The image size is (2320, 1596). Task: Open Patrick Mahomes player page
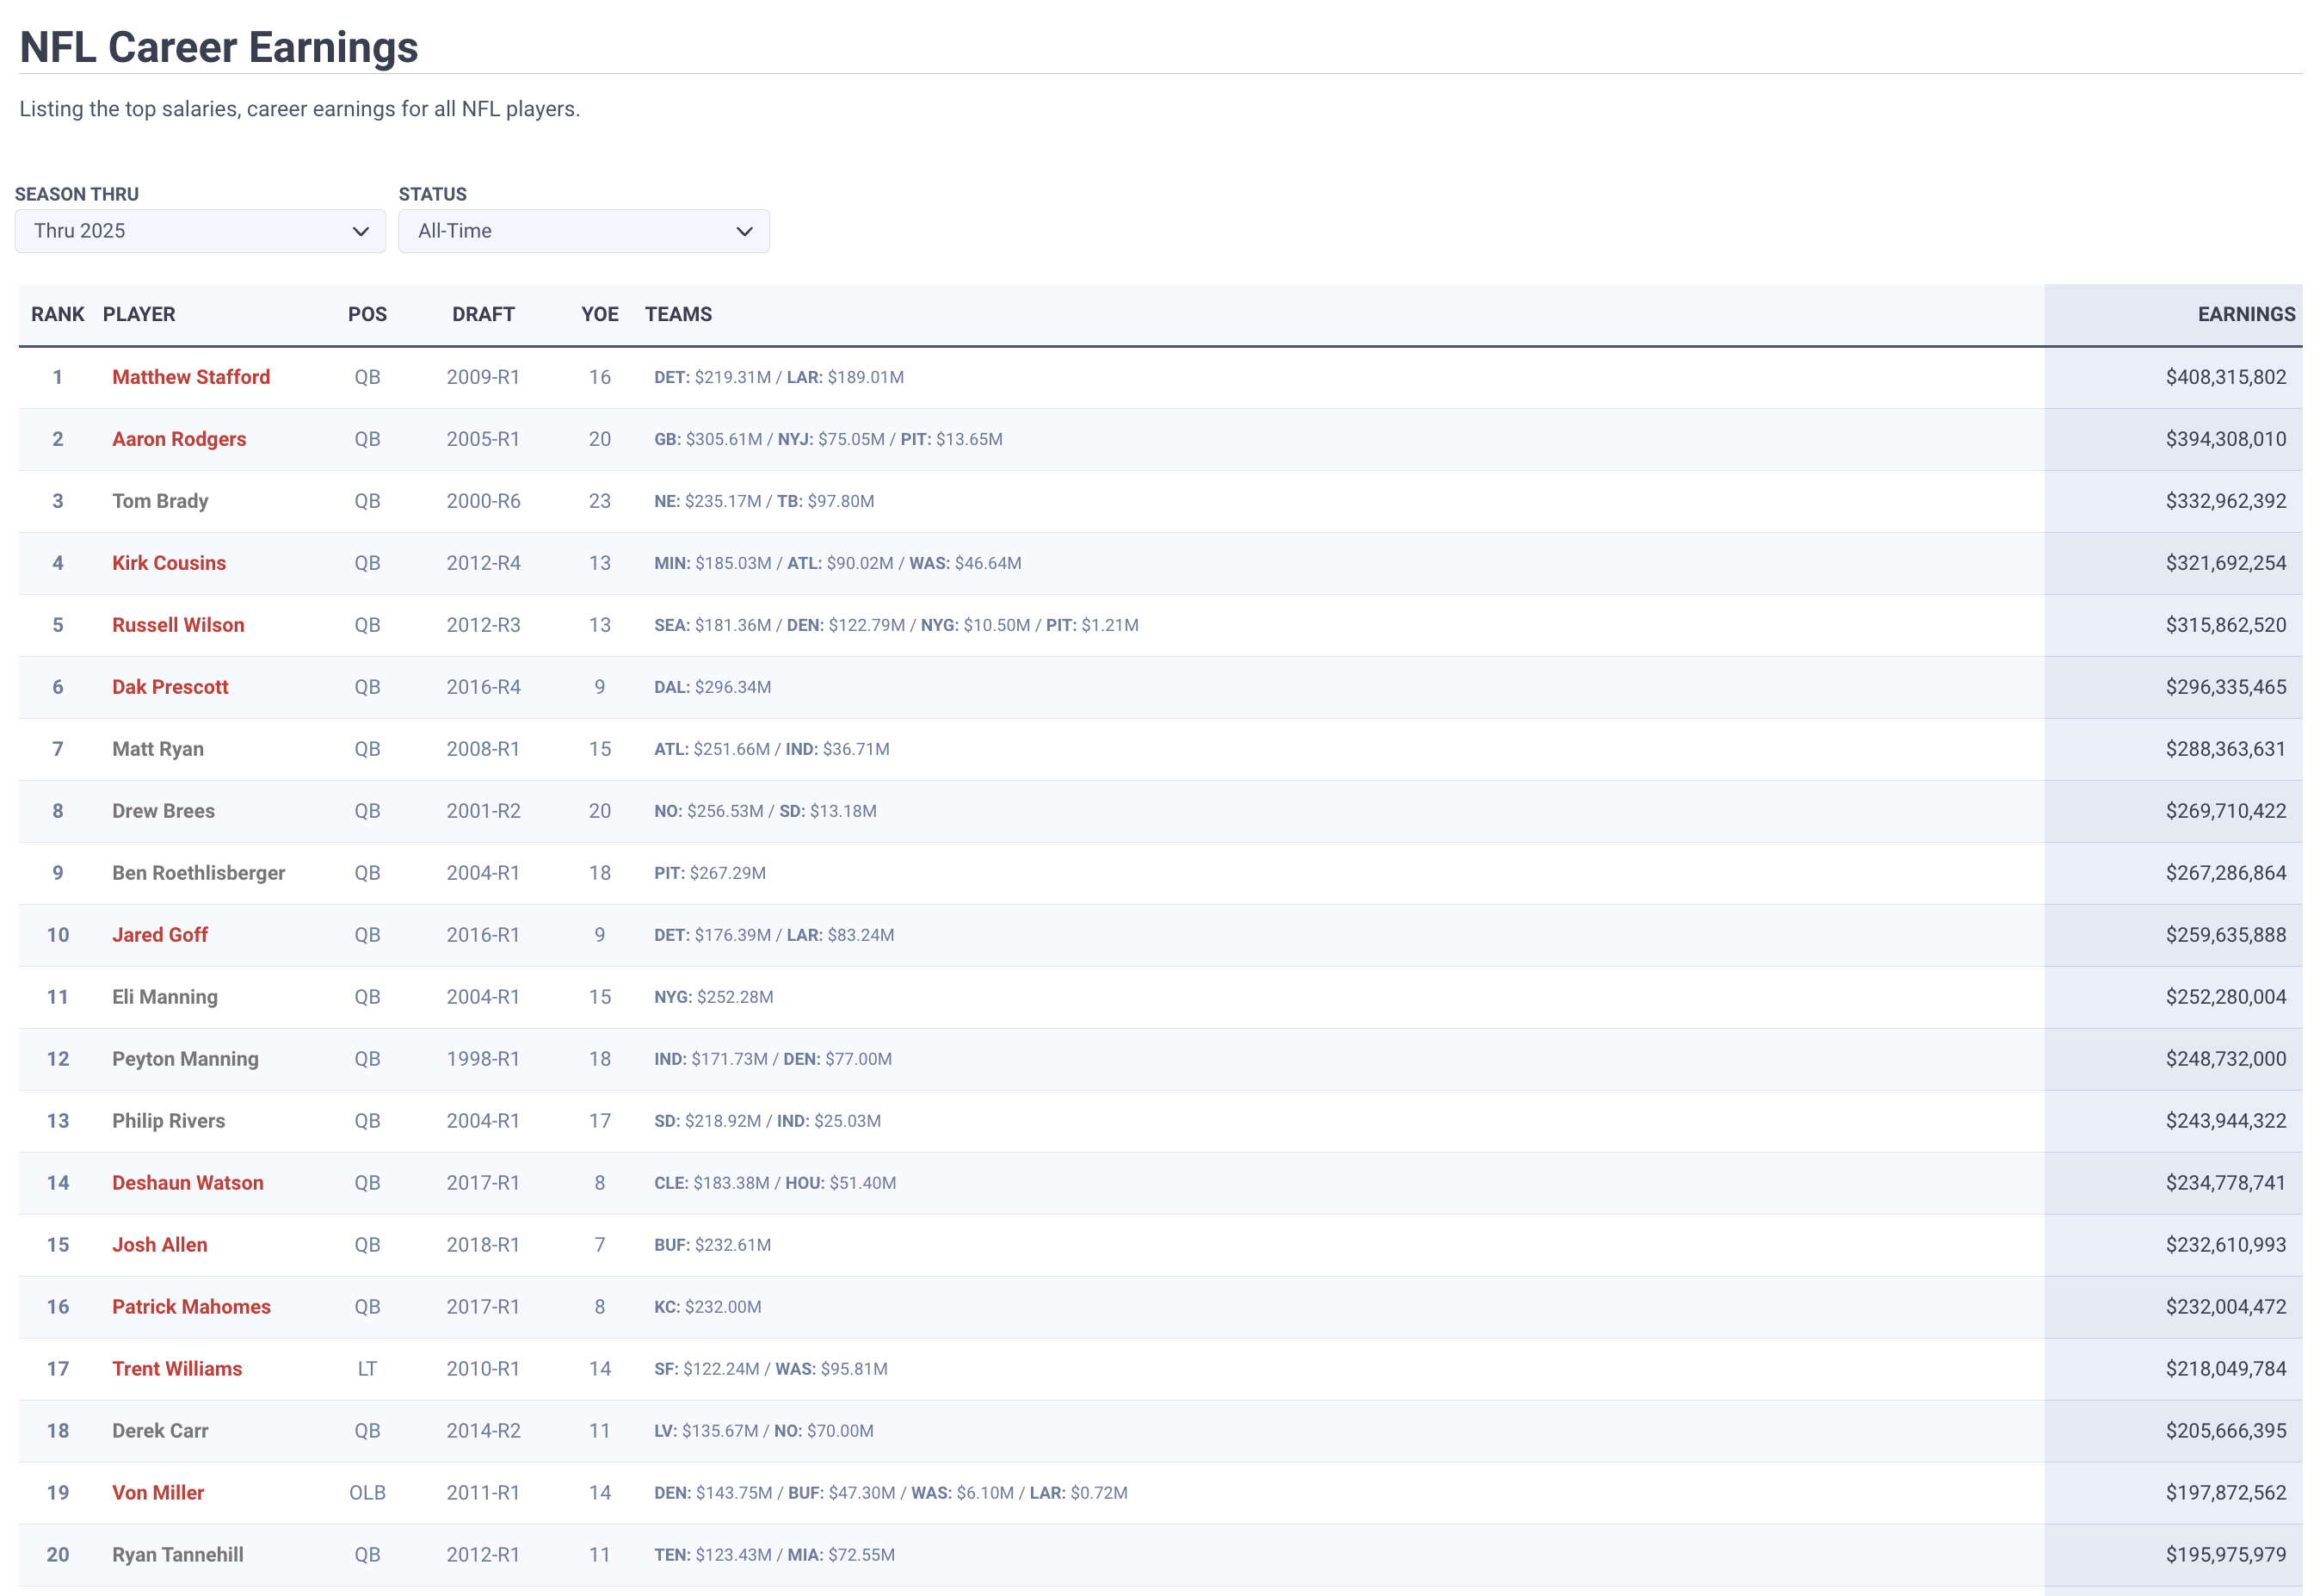[191, 1307]
